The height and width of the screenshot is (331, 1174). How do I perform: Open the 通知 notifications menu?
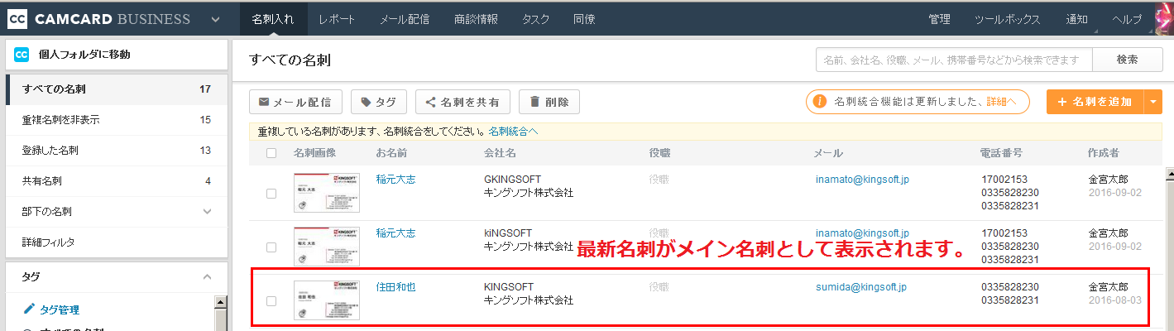point(1077,19)
